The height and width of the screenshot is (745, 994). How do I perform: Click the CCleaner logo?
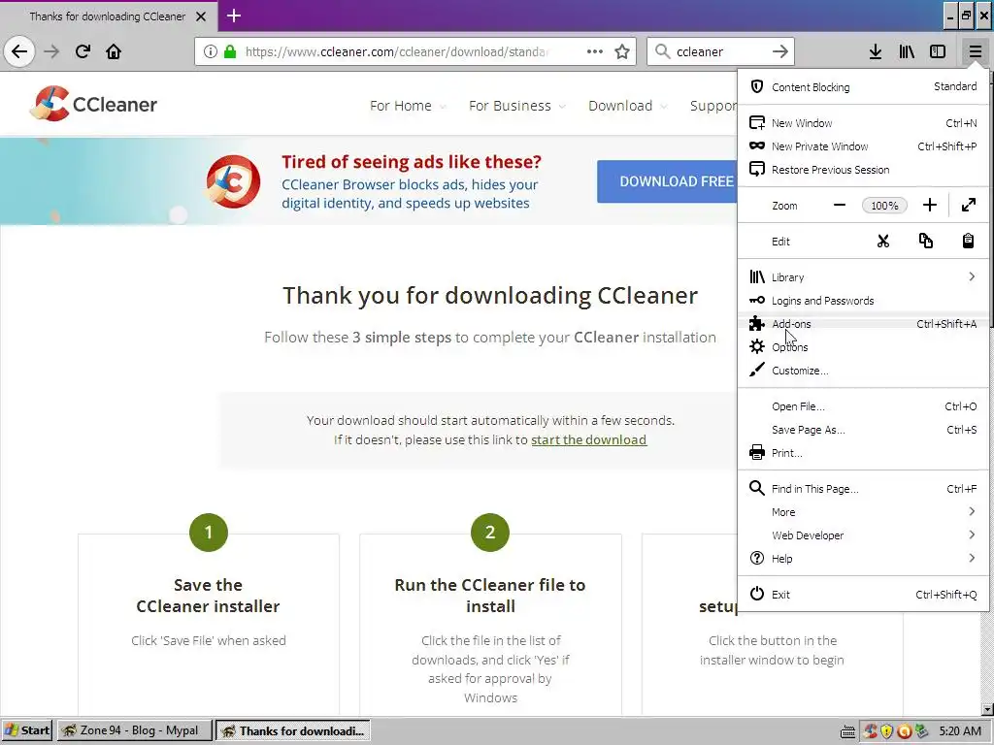93,104
